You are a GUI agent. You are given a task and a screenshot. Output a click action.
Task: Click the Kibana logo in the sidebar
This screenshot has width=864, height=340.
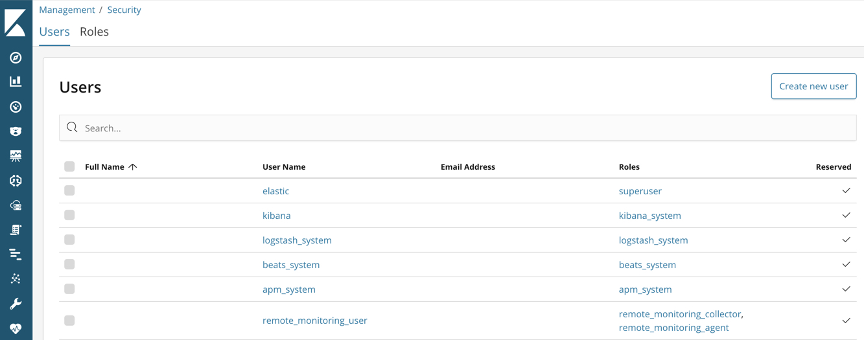[x=16, y=23]
